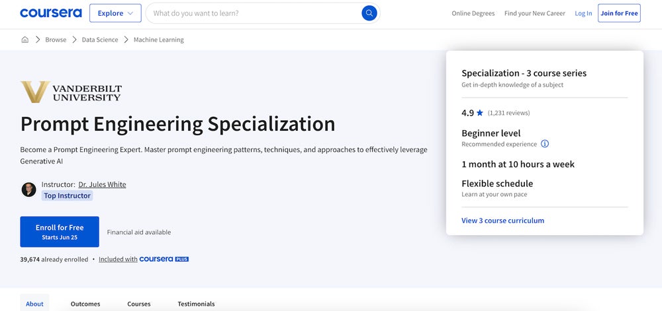This screenshot has width=662, height=311.
Task: Click the Coursera logo in the header
Action: pos(51,13)
